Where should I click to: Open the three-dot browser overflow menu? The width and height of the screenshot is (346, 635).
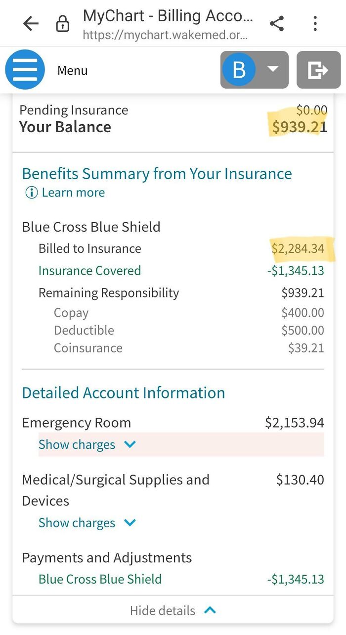click(x=315, y=23)
